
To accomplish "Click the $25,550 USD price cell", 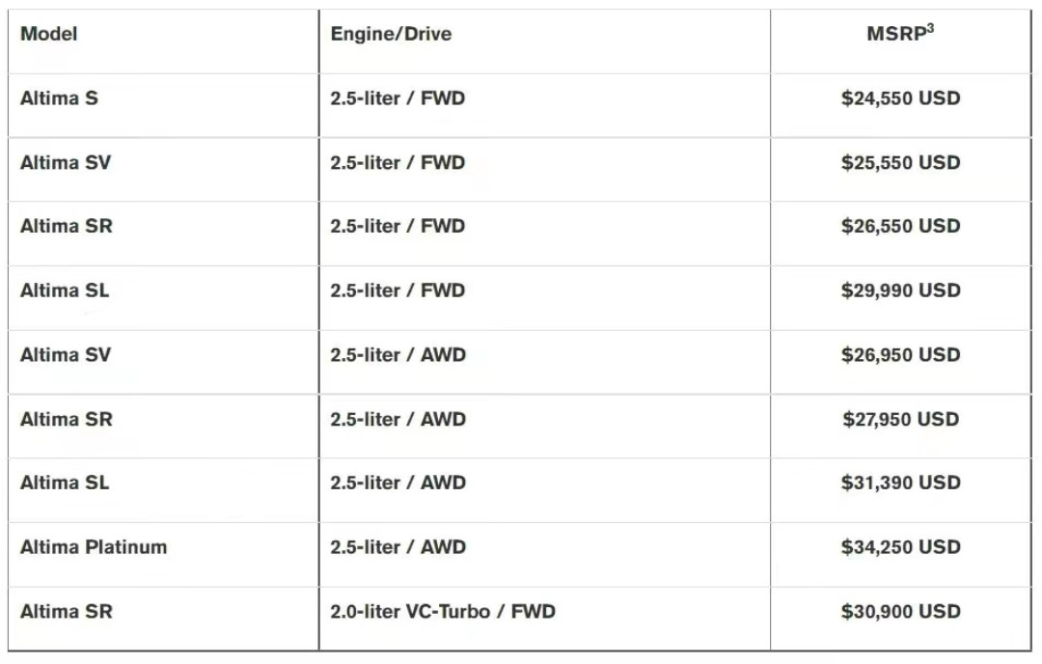I will pos(900,162).
